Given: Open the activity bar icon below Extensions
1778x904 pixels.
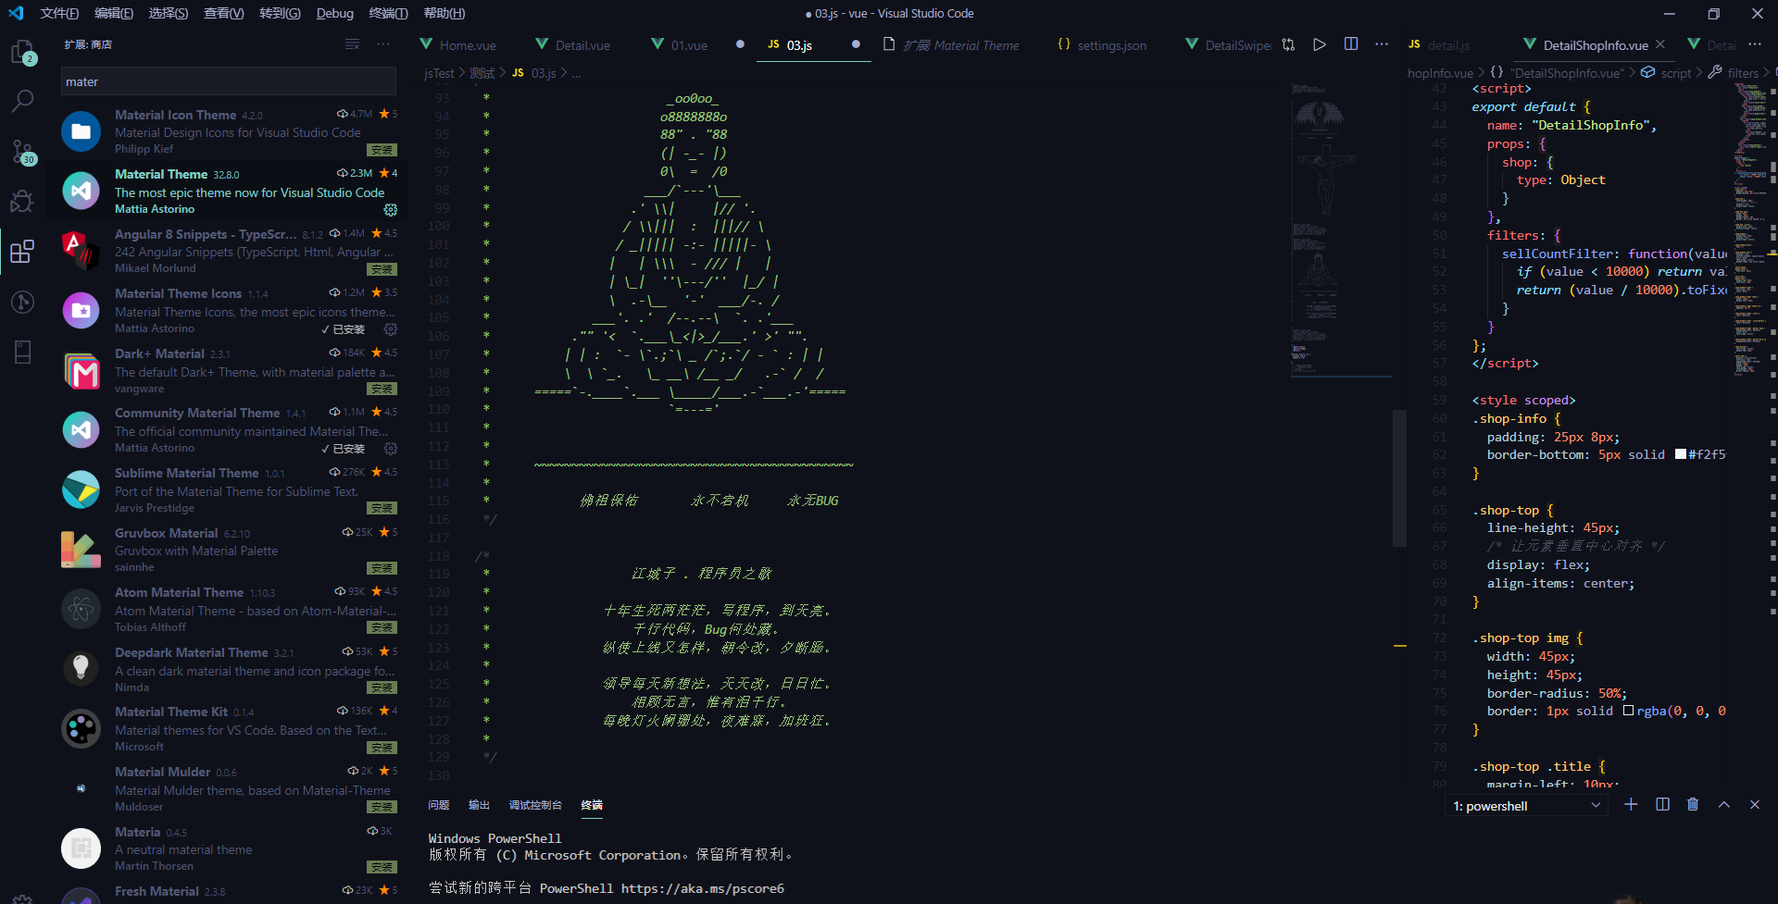Looking at the screenshot, I should 22,302.
